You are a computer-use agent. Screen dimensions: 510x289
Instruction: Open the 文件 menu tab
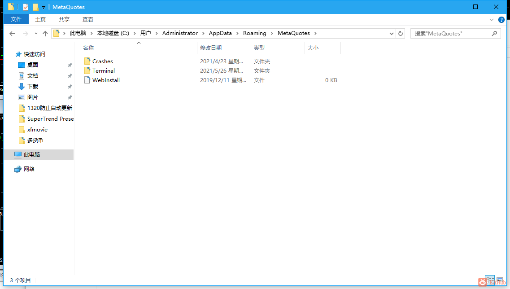[x=16, y=19]
